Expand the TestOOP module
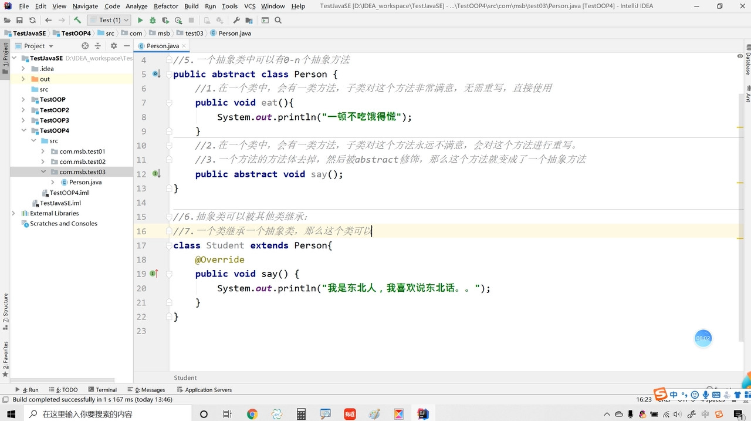The height and width of the screenshot is (421, 751). pos(23,100)
